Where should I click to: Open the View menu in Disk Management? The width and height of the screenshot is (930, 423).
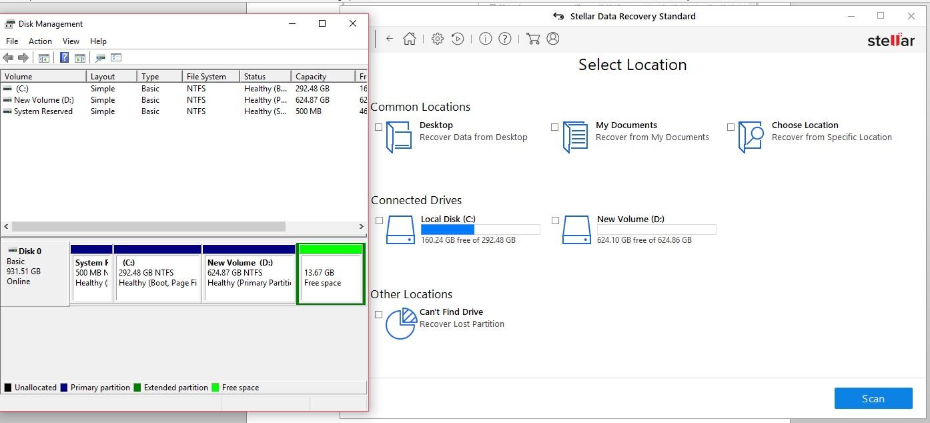click(x=71, y=41)
